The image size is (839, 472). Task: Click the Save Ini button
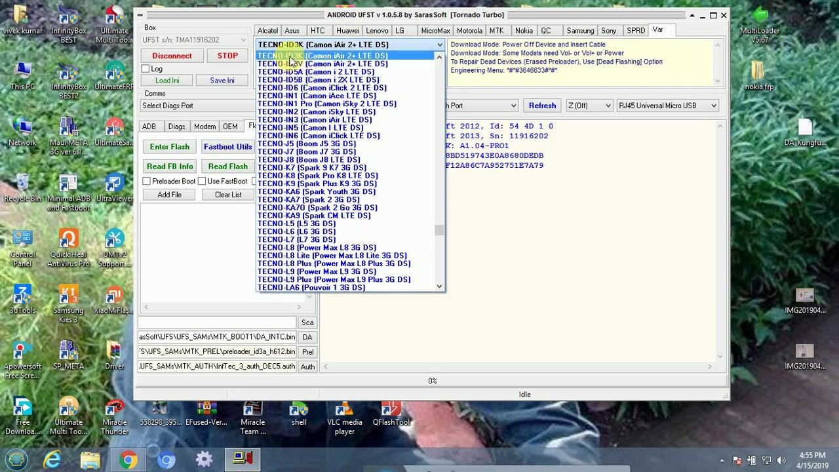(x=222, y=81)
